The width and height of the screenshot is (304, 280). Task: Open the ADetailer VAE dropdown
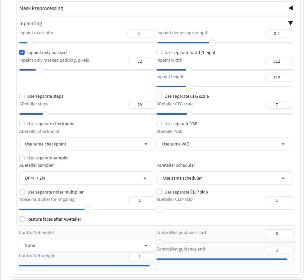[x=224, y=144]
